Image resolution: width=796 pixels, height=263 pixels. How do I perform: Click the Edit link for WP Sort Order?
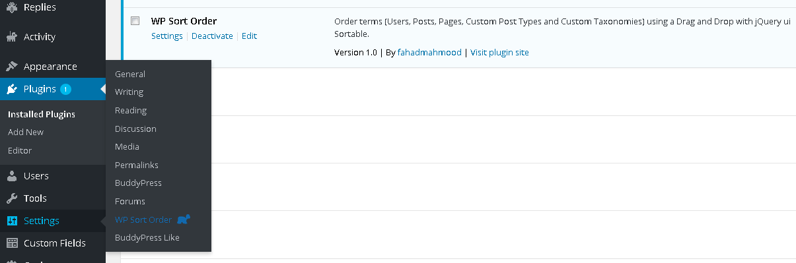pos(249,36)
